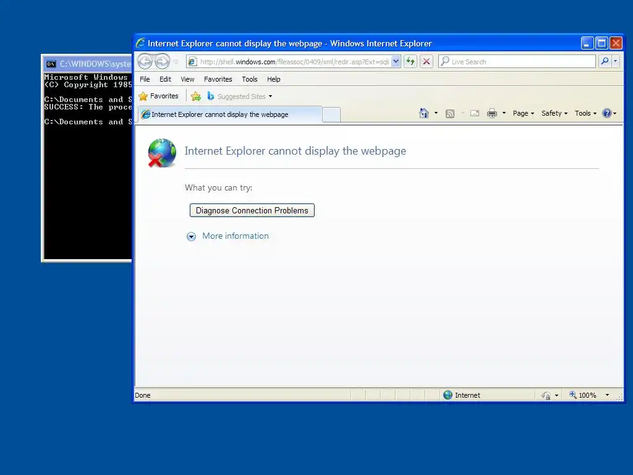Click the Read Mail envelope icon

[475, 113]
